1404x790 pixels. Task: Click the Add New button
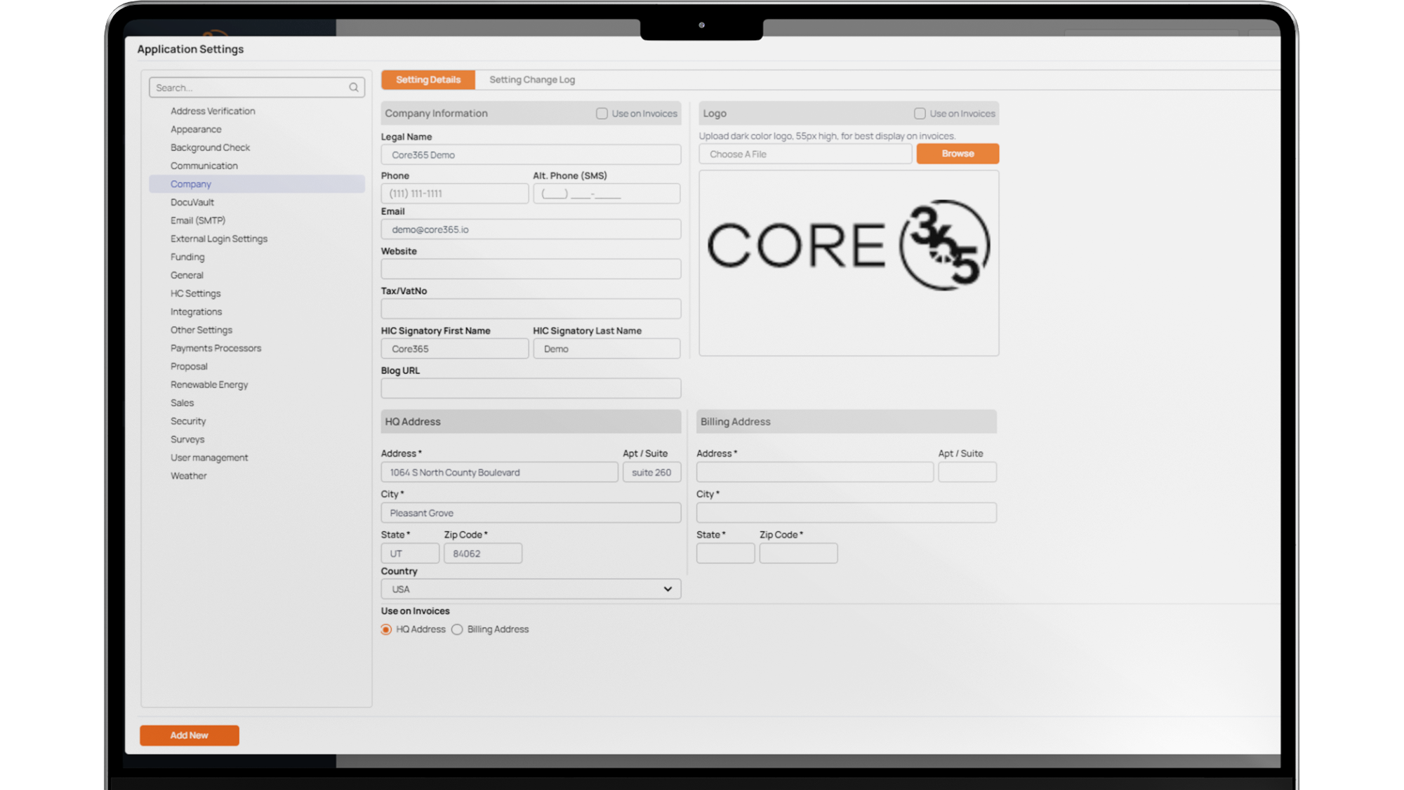coord(189,735)
